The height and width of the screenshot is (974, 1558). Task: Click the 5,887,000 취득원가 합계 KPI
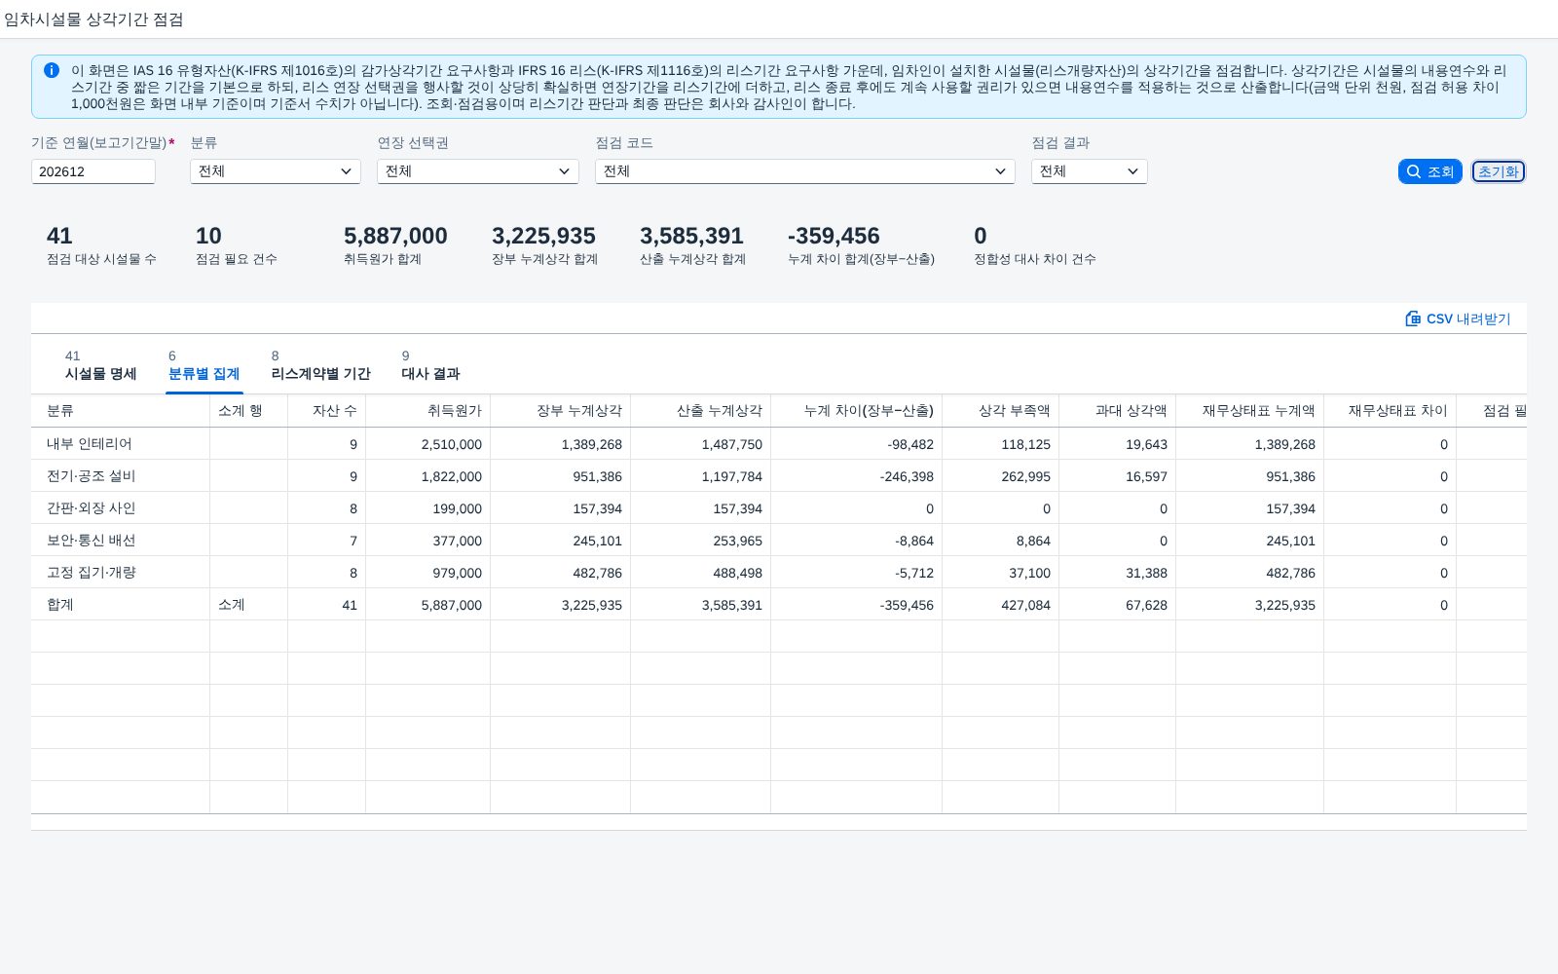click(x=395, y=236)
